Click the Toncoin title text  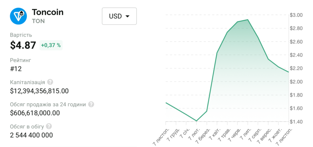coord(48,12)
